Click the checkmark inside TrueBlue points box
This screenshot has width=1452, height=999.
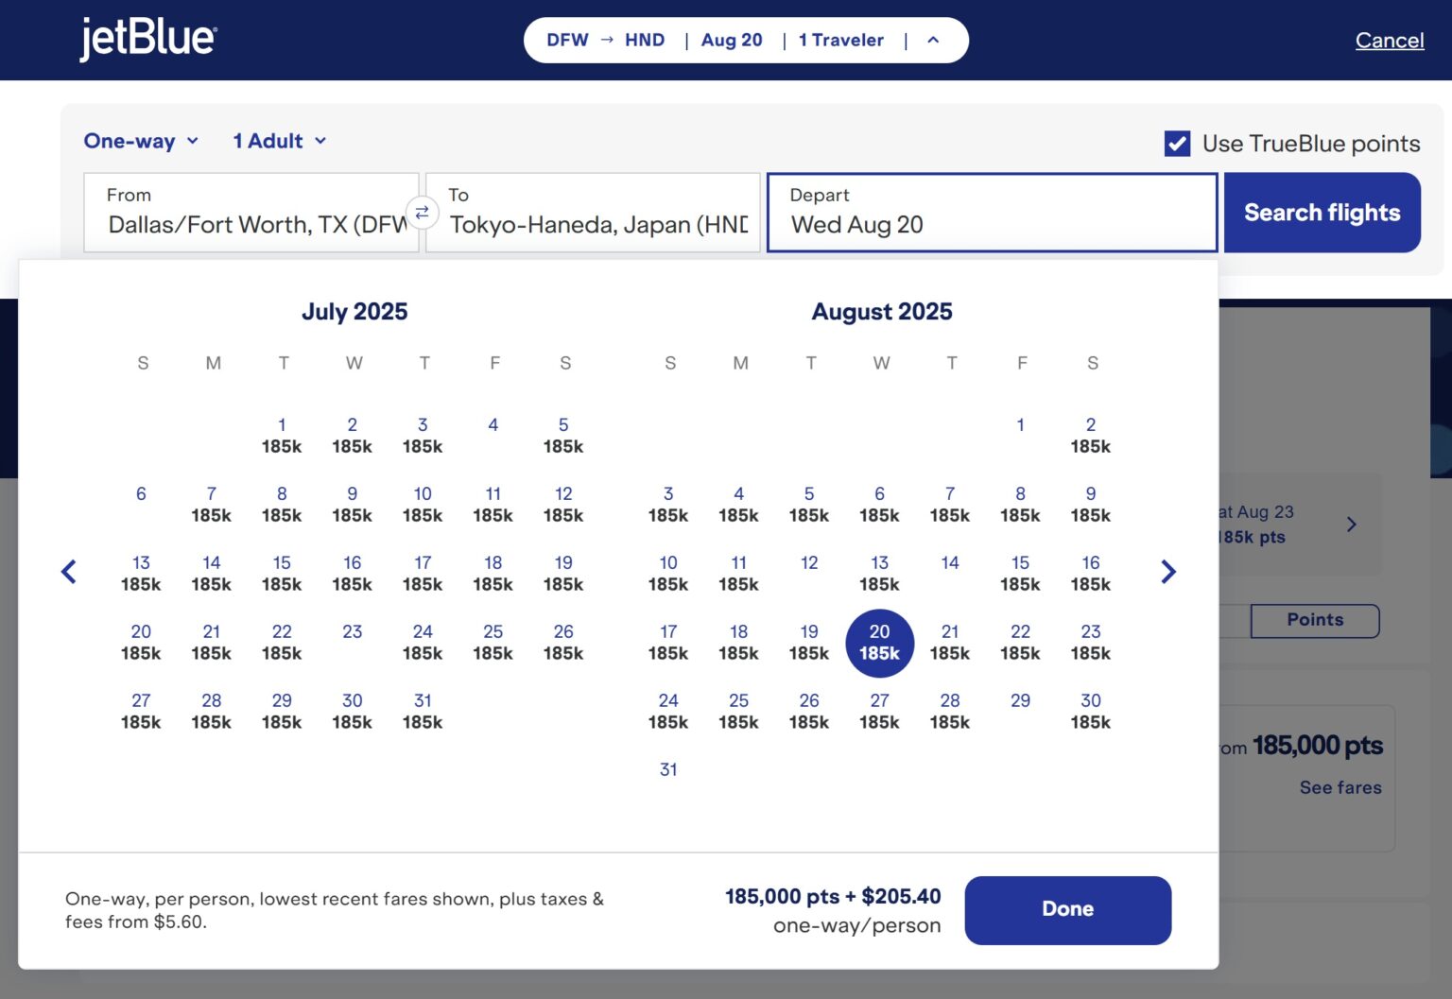point(1176,144)
